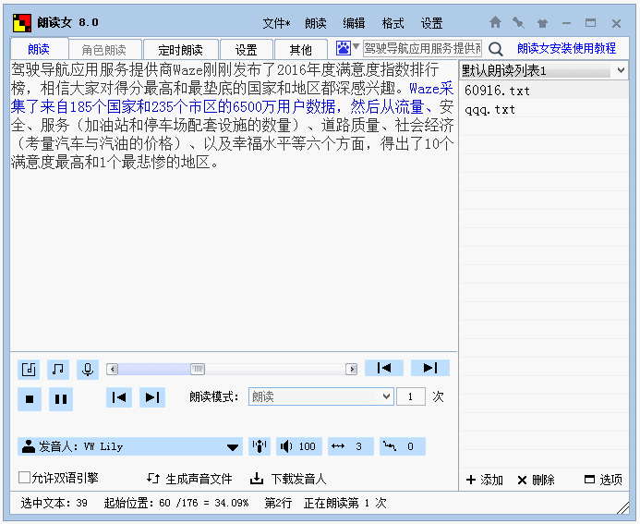Switch to the 定时朗读 tab
The width and height of the screenshot is (640, 524).
click(180, 50)
